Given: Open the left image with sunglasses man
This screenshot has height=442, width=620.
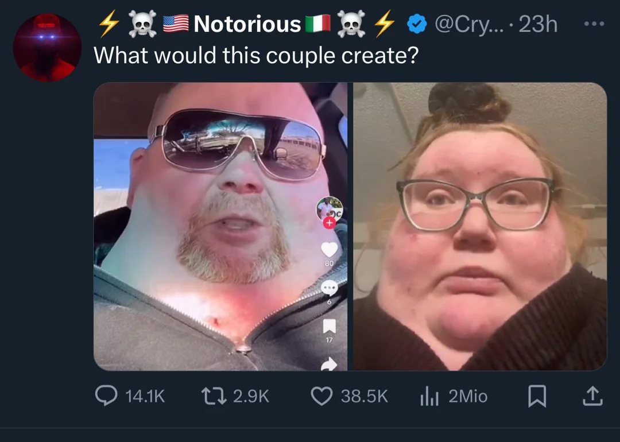Looking at the screenshot, I should click(x=220, y=227).
